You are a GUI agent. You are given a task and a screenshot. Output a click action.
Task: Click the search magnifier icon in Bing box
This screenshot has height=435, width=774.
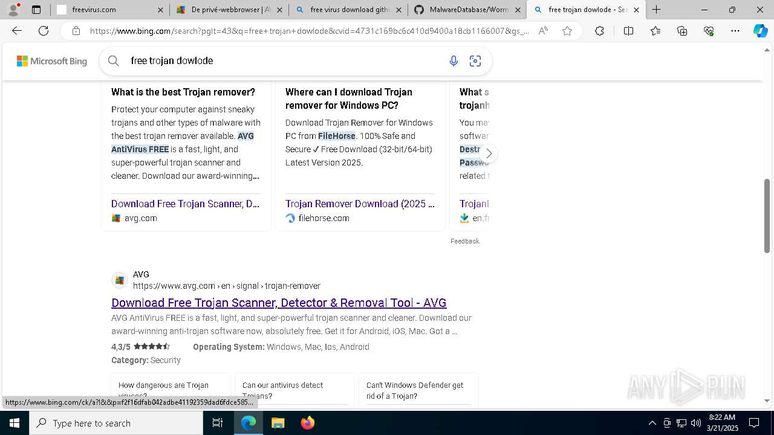(x=113, y=60)
